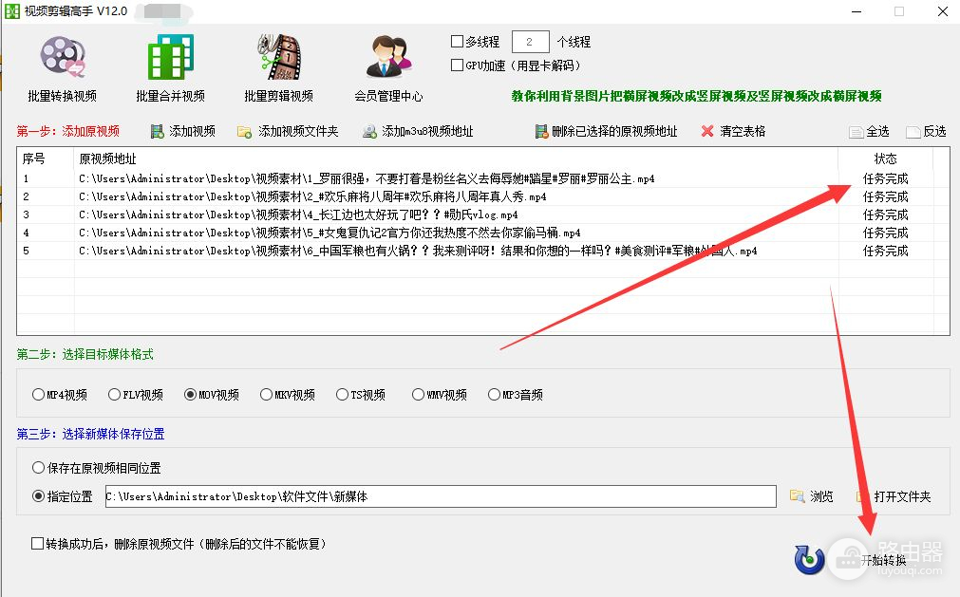Choose 保存在原视频相同位置 option

click(x=39, y=468)
